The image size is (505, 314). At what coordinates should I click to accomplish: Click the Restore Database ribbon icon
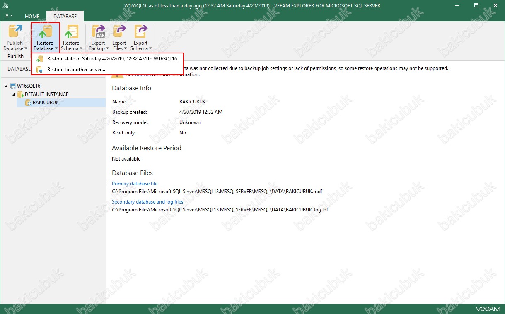tap(46, 32)
